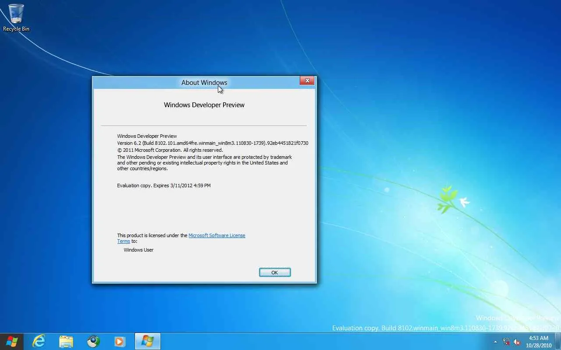
Task: Click the 2011 Microsoft Corporation copyright line
Action: pos(170,150)
